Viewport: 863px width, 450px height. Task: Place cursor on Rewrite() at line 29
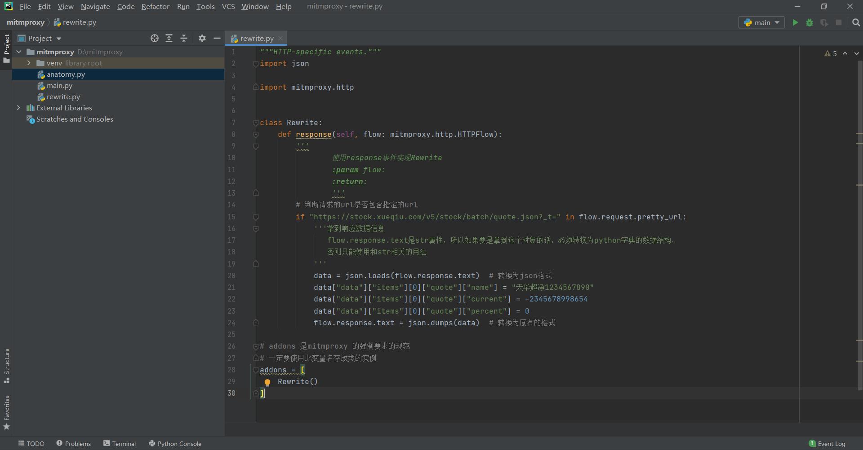point(298,382)
